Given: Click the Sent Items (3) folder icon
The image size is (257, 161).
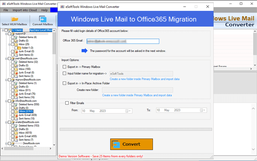Looking at the screenshot, I should (x=16, y=76).
